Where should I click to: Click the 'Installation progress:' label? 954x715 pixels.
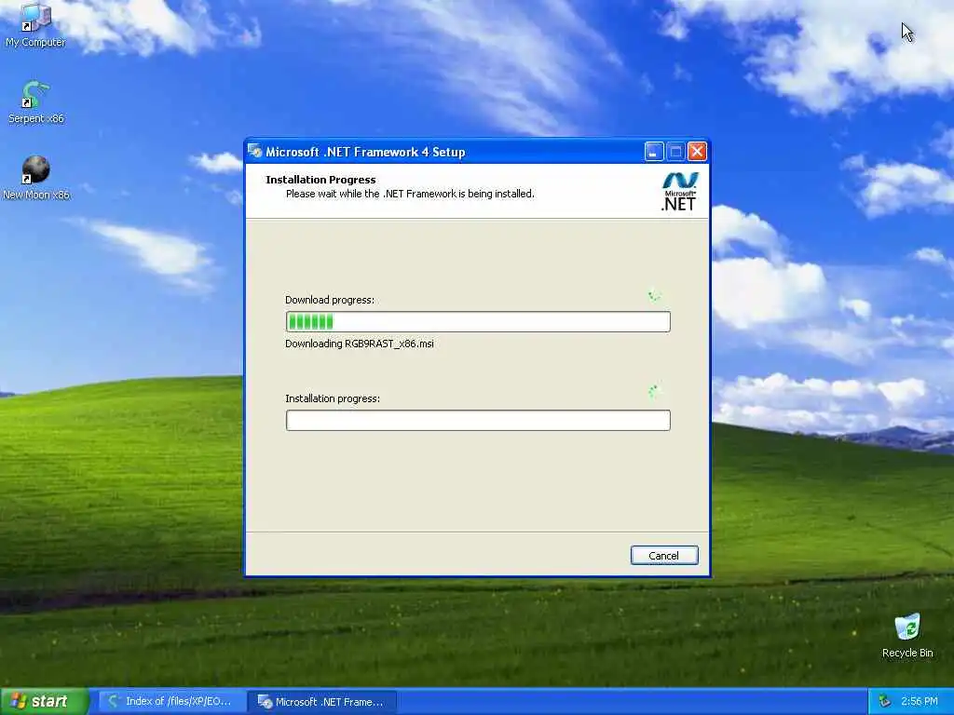point(333,398)
